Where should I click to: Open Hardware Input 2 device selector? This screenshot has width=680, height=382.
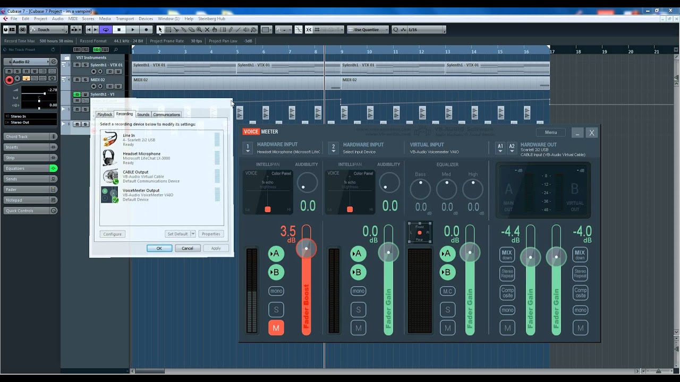click(333, 148)
